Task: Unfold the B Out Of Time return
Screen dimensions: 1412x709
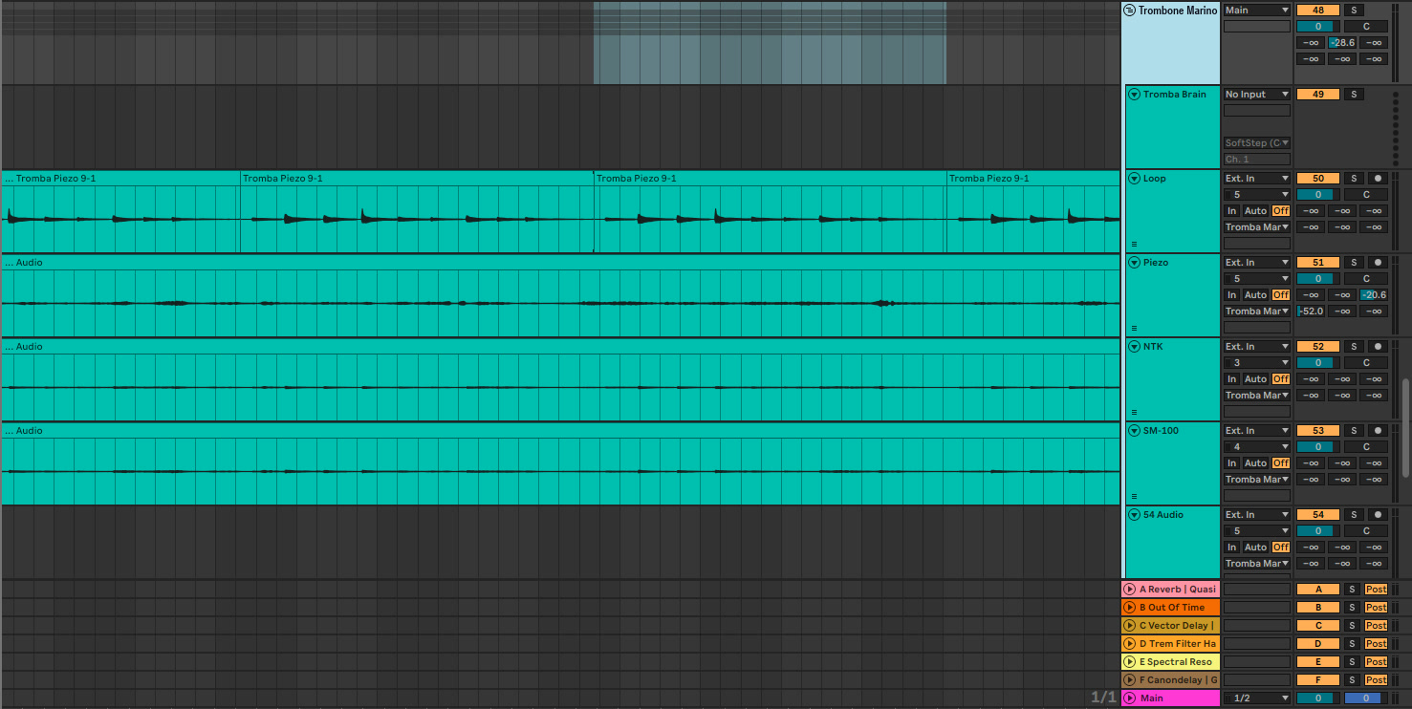Action: pyautogui.click(x=1130, y=608)
